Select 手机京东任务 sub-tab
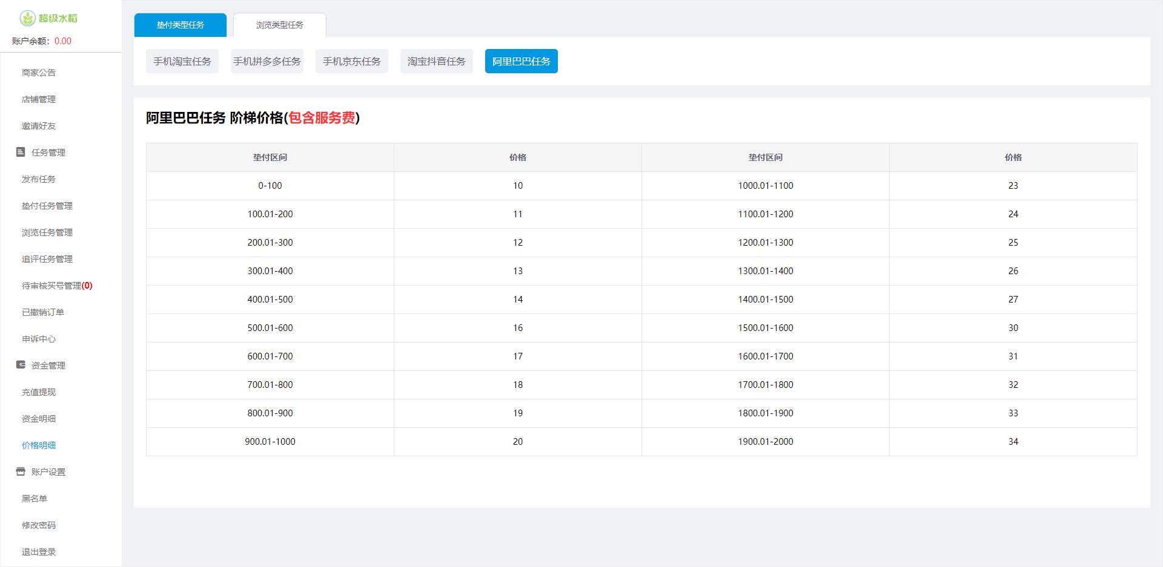Image resolution: width=1163 pixels, height=567 pixels. click(352, 61)
